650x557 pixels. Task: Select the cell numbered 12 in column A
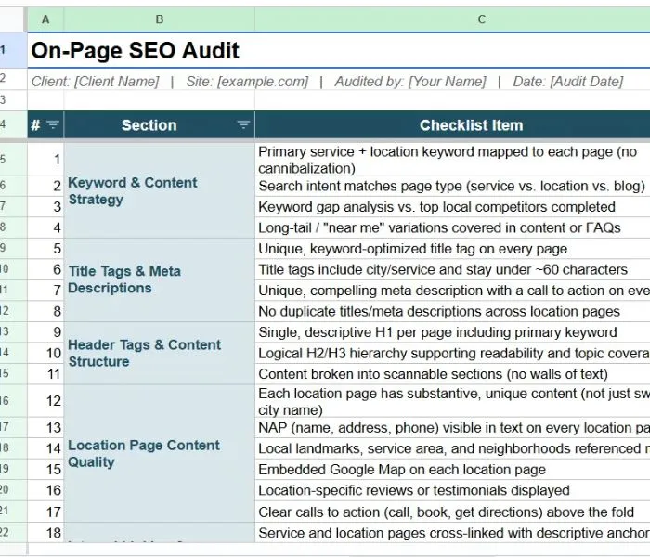tap(45, 401)
